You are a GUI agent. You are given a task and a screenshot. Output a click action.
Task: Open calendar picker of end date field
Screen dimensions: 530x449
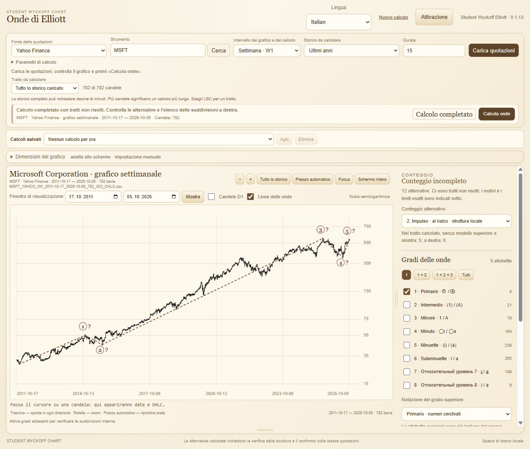pos(174,197)
